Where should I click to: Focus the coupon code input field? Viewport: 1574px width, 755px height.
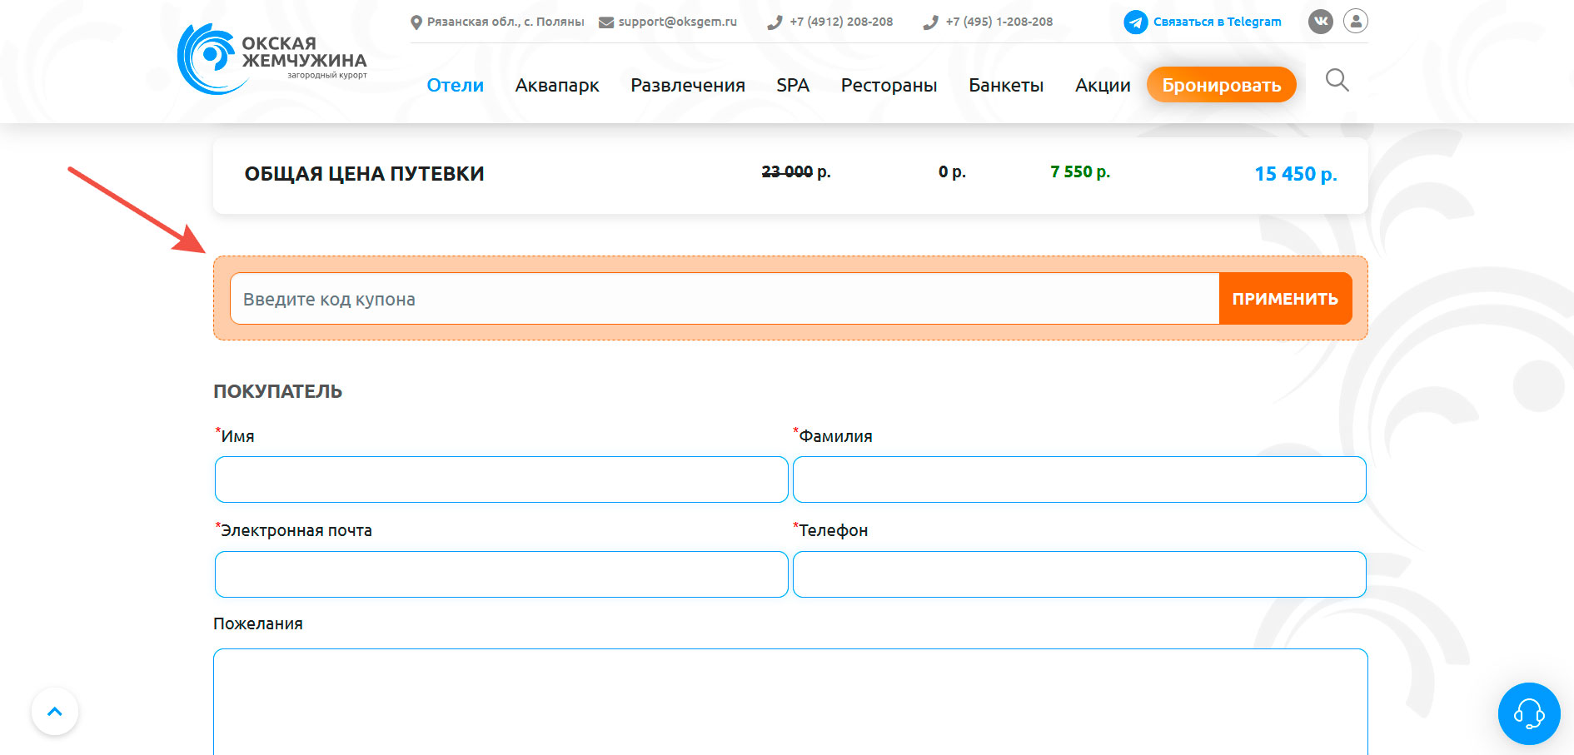tap(725, 299)
